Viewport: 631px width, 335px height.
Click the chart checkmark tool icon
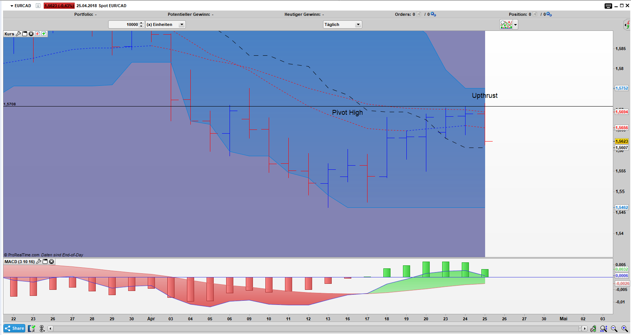[32, 329]
